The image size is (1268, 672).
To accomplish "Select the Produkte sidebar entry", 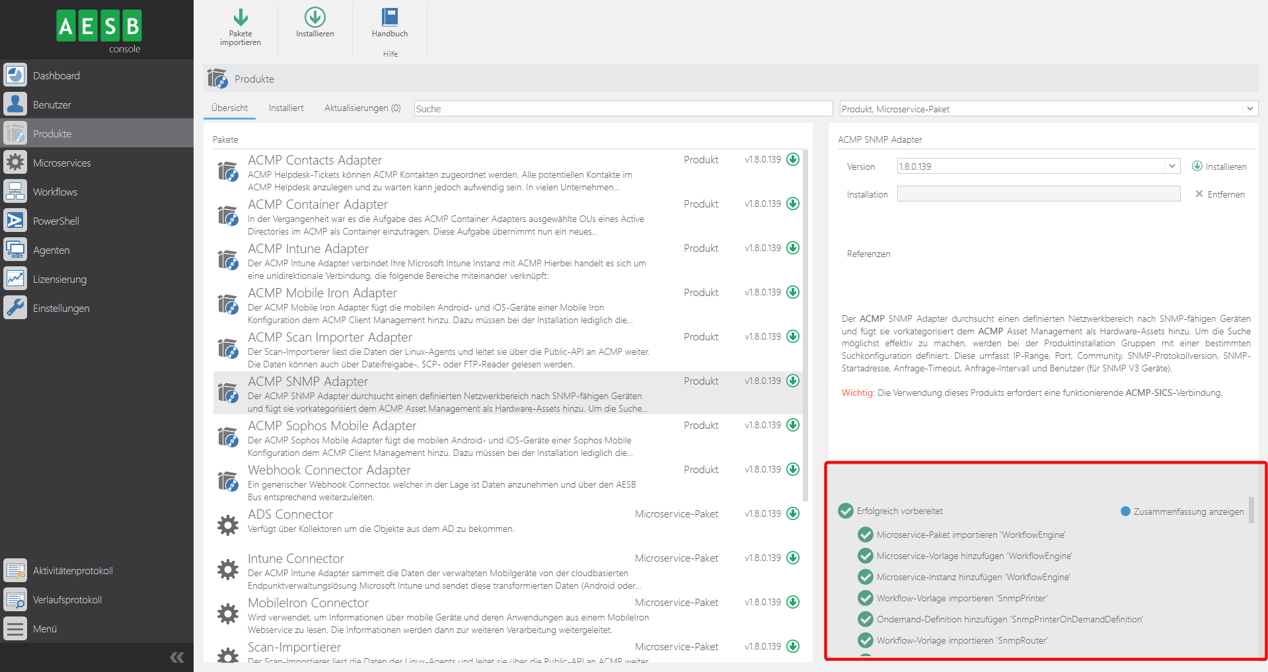I will click(96, 133).
